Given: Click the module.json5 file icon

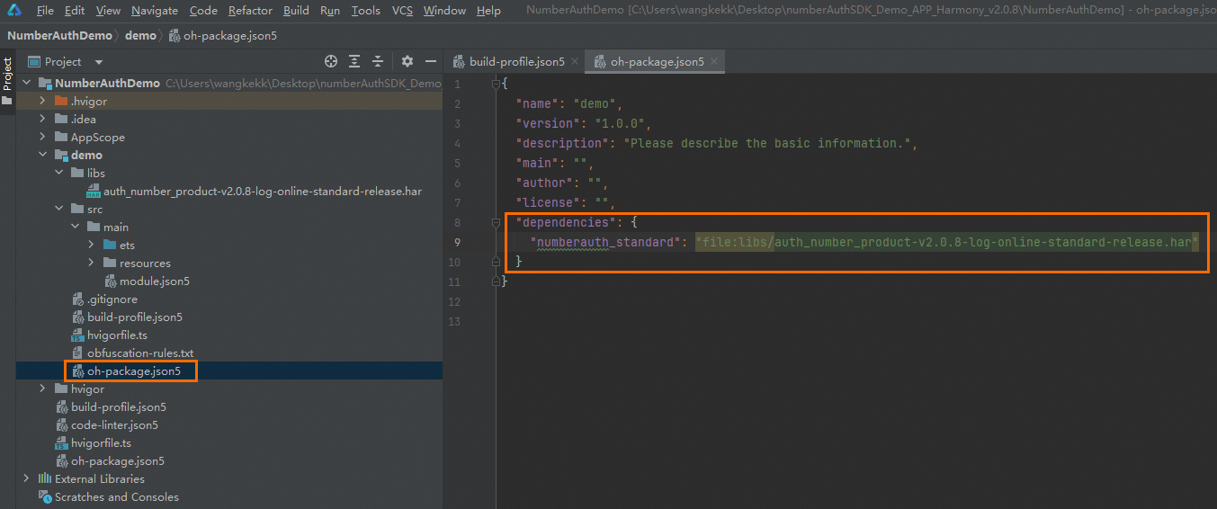Looking at the screenshot, I should click(x=110, y=281).
